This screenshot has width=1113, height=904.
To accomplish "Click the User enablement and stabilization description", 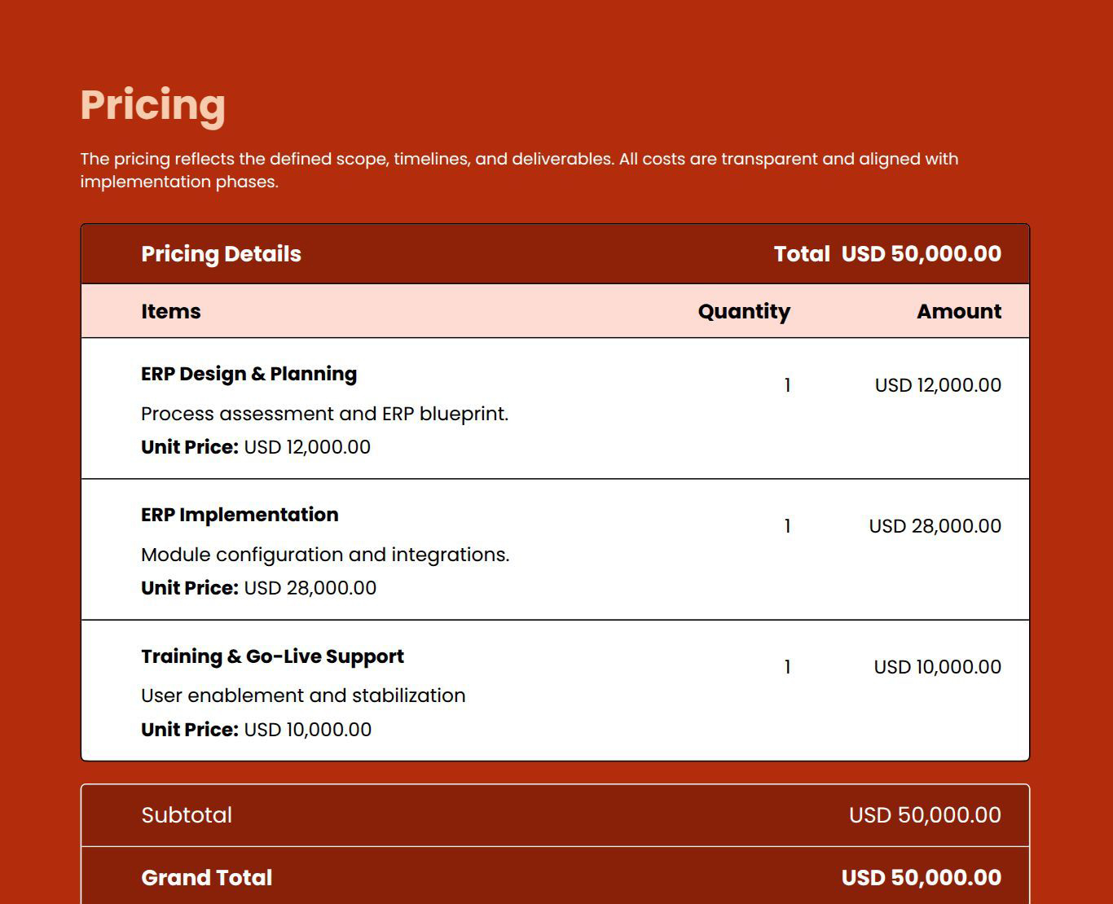I will [303, 696].
